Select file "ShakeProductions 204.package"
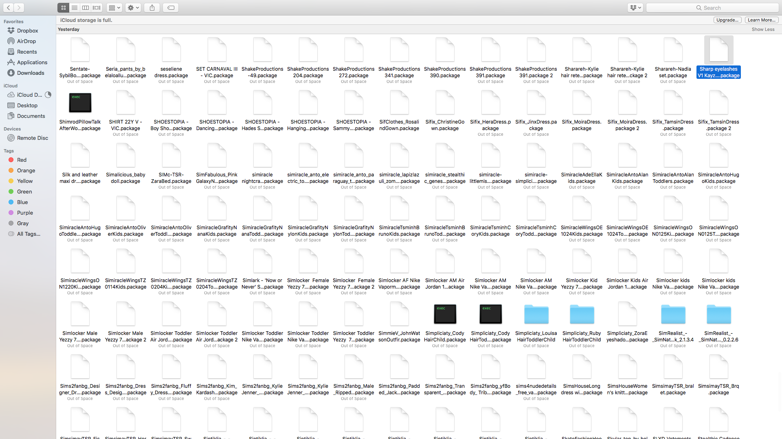Viewport: 782px width, 439px height. (x=308, y=50)
